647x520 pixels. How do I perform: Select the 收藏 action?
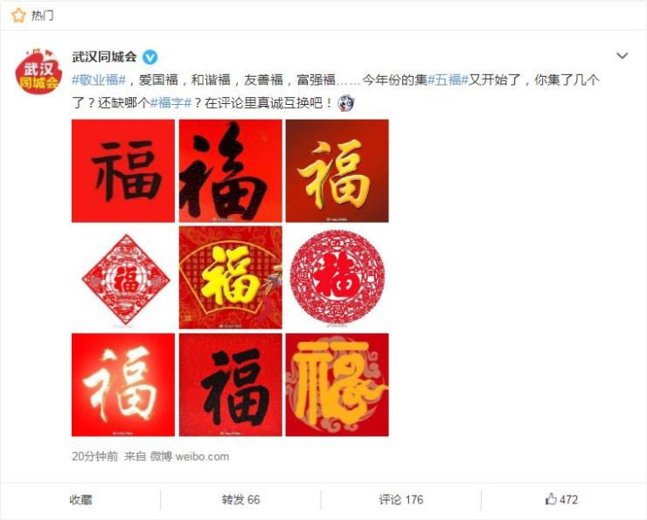80,500
